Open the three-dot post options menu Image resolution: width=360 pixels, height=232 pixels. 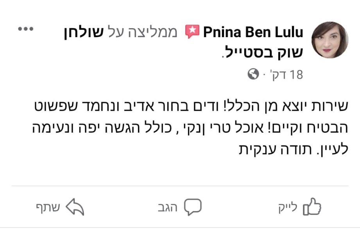tap(26, 29)
